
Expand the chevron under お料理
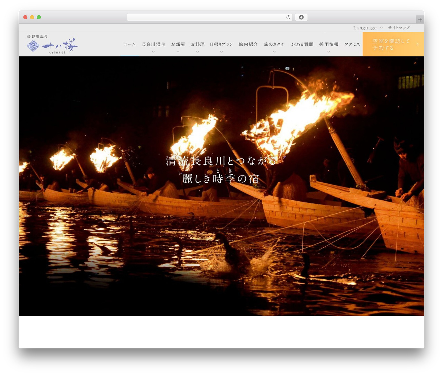197,52
